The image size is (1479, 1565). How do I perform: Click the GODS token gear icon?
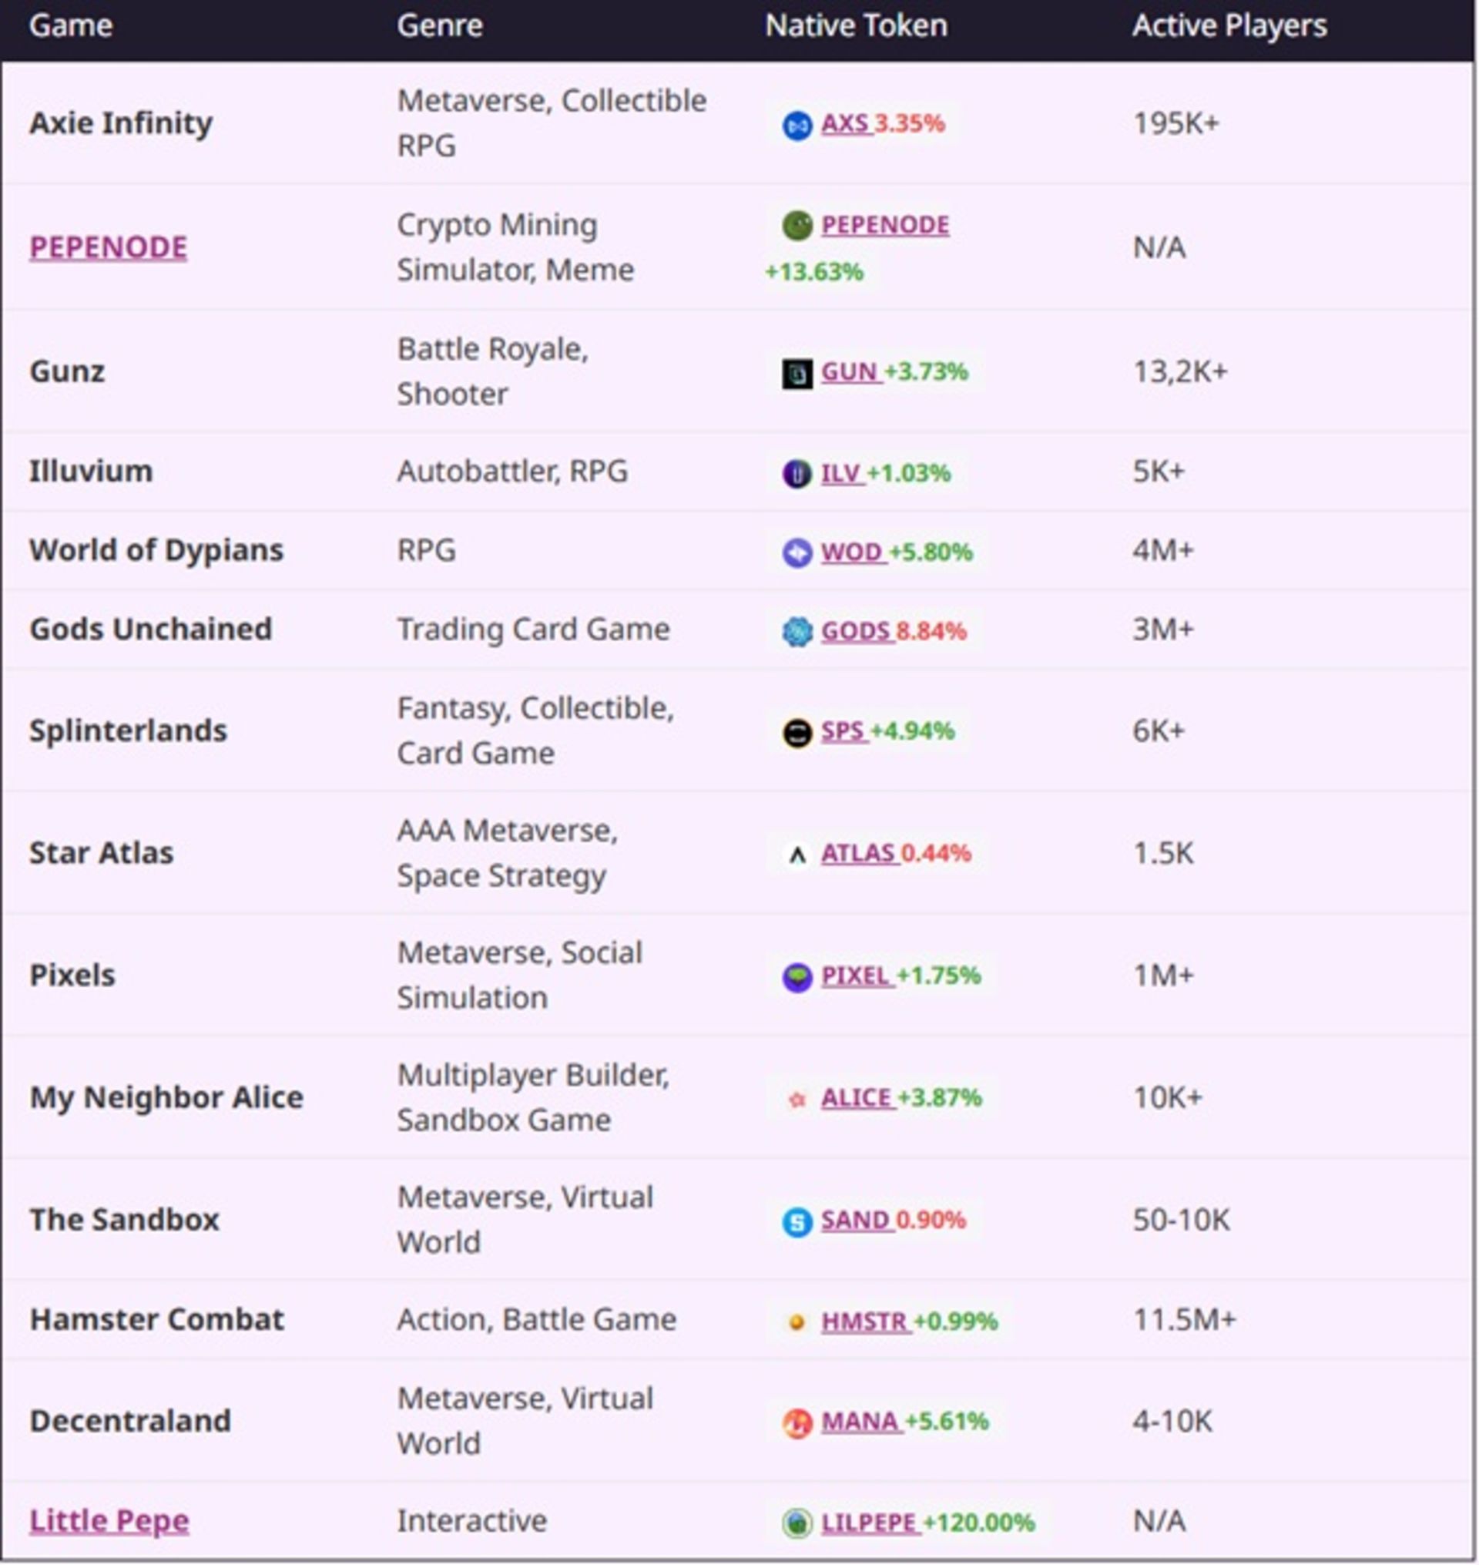click(797, 632)
